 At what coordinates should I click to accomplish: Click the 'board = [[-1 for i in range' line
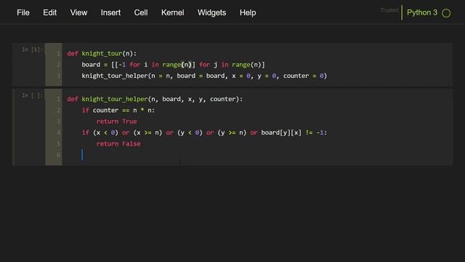point(173,65)
